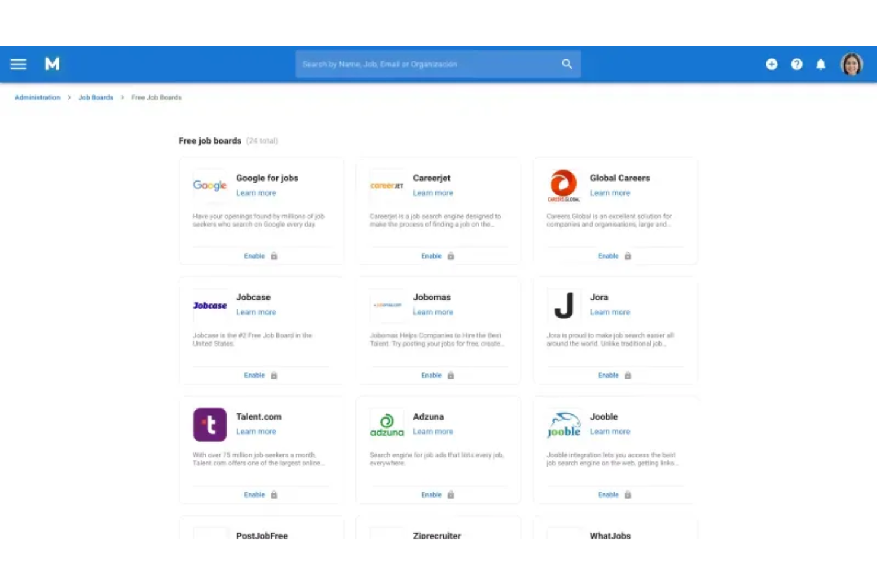Click the Careerjet logo
Screen dimensions: 878x586
pyautogui.click(x=386, y=186)
